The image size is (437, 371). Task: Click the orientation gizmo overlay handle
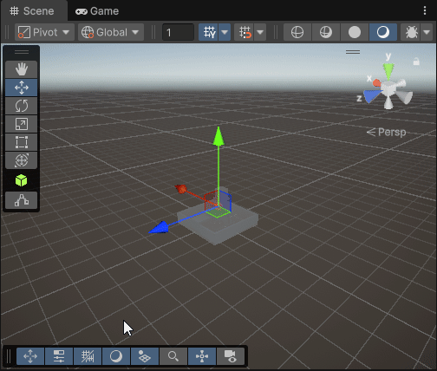[353, 52]
